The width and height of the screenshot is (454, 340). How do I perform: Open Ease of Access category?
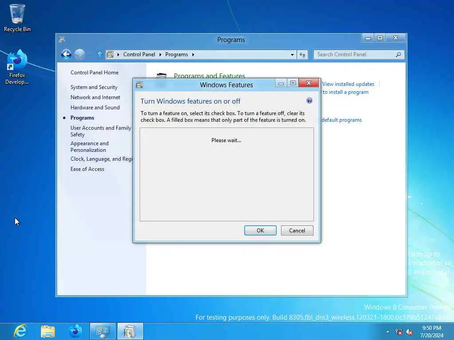click(x=87, y=169)
